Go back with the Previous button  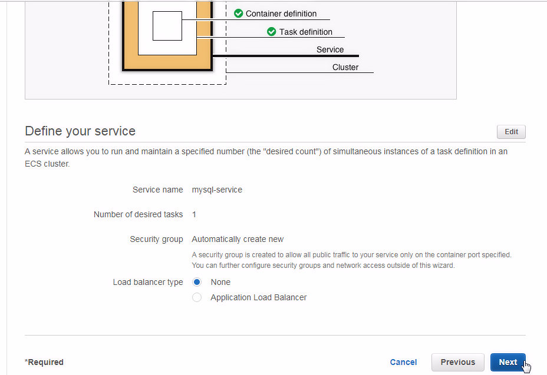coord(457,362)
